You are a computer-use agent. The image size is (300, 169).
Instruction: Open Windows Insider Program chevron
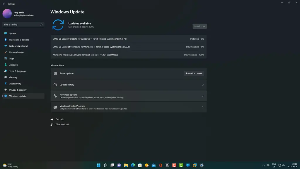(x=203, y=107)
